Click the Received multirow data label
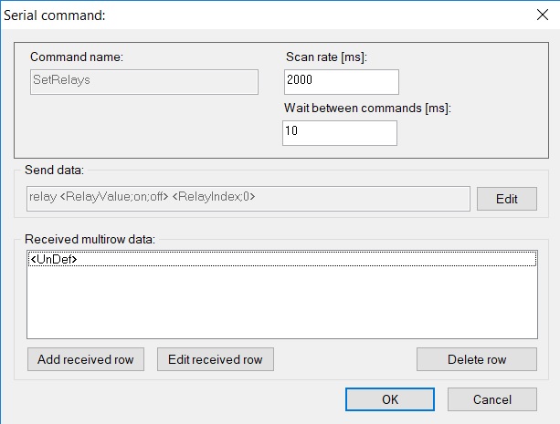The height and width of the screenshot is (424, 560). (x=90, y=239)
